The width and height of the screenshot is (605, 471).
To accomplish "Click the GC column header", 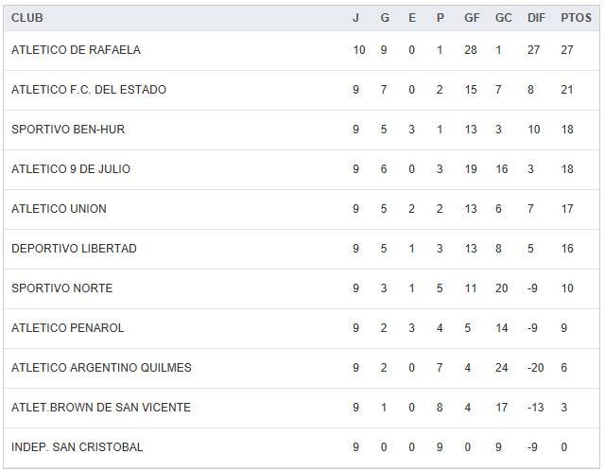I will pyautogui.click(x=503, y=18).
